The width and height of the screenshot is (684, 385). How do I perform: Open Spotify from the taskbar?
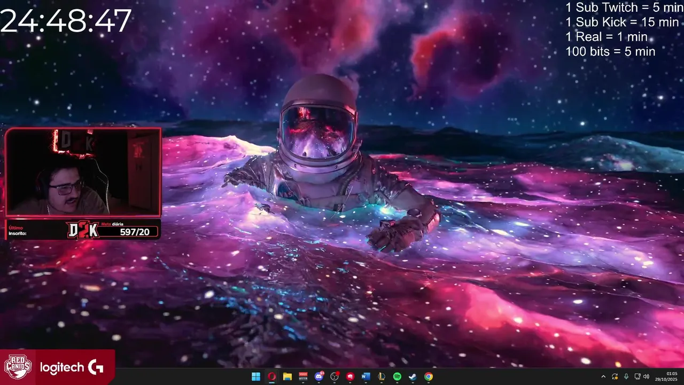pos(397,376)
